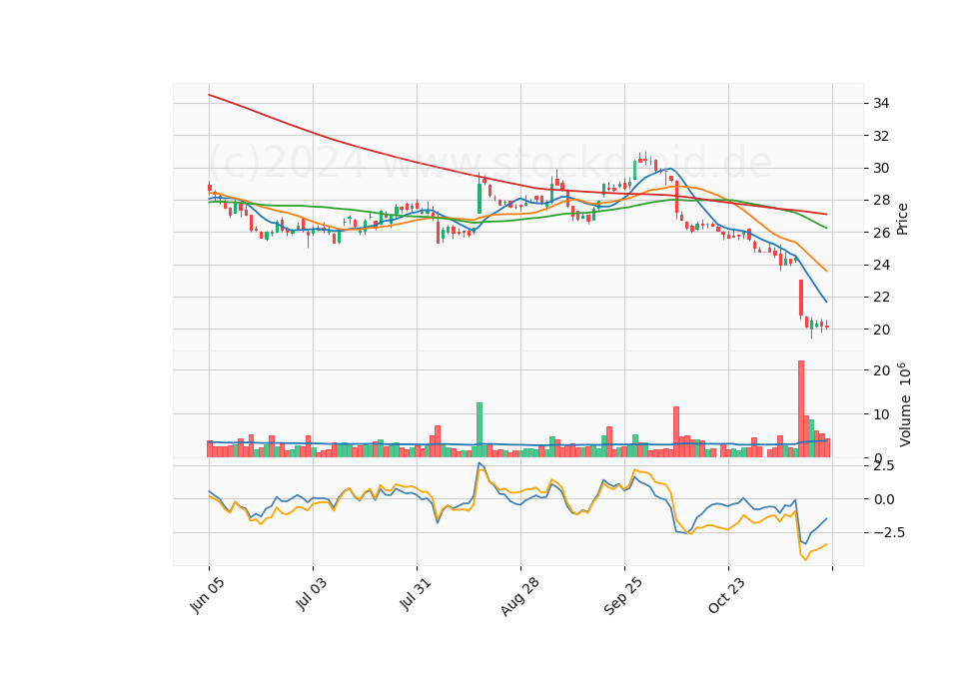
Task: Click the price axis value 22
Action: (x=881, y=298)
